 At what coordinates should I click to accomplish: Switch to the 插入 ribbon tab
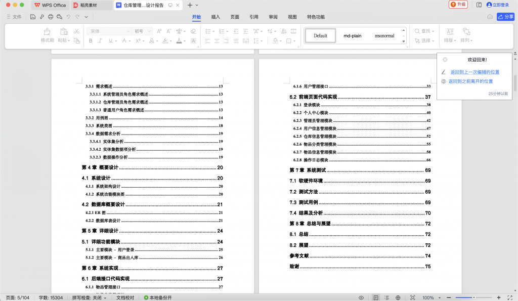215,17
